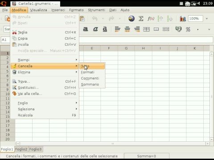Viewport: 214px width, 160px height.
Task: Sort descending using toolbar icon
Action: pyautogui.click(x=169, y=19)
